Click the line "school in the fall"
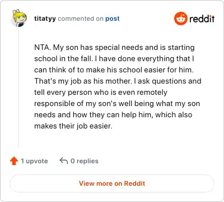Image resolution: width=224 pixels, height=202 pixels. pos(63,59)
